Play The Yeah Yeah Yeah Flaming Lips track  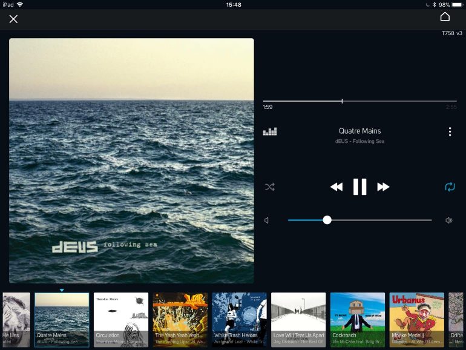[x=180, y=320]
